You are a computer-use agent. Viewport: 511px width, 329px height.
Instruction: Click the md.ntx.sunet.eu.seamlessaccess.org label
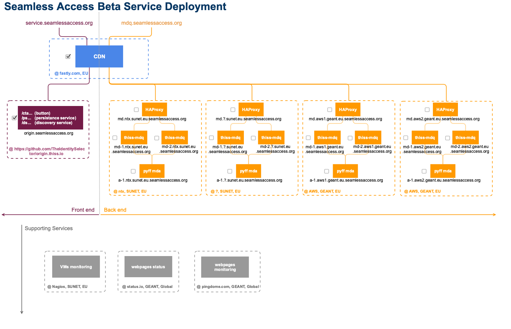click(x=152, y=119)
